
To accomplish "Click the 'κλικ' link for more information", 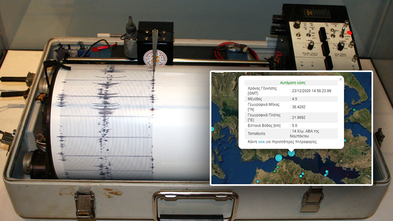I will (x=262, y=141).
